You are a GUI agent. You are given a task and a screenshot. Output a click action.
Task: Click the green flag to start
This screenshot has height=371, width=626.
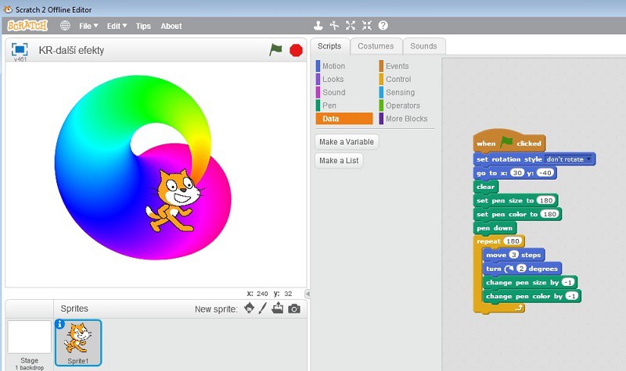[275, 50]
